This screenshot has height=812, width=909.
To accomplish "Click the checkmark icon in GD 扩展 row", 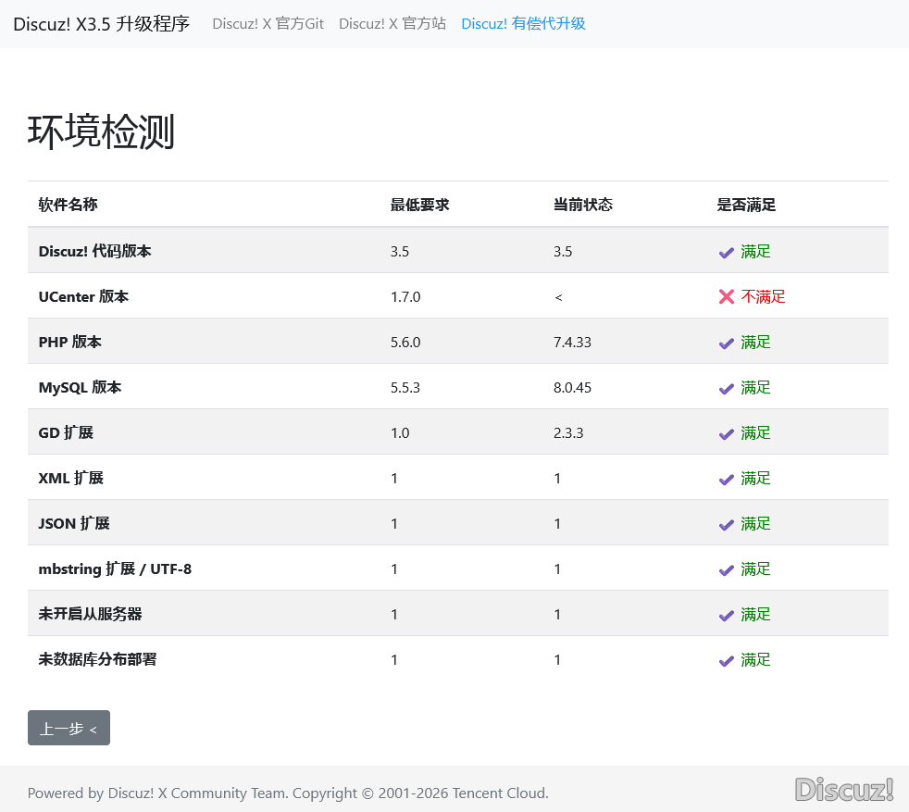I will coord(726,433).
